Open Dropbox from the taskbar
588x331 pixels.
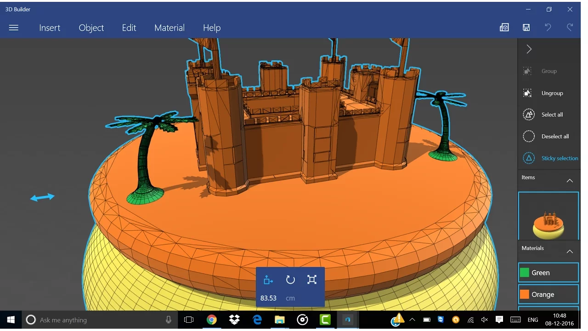pyautogui.click(x=234, y=320)
